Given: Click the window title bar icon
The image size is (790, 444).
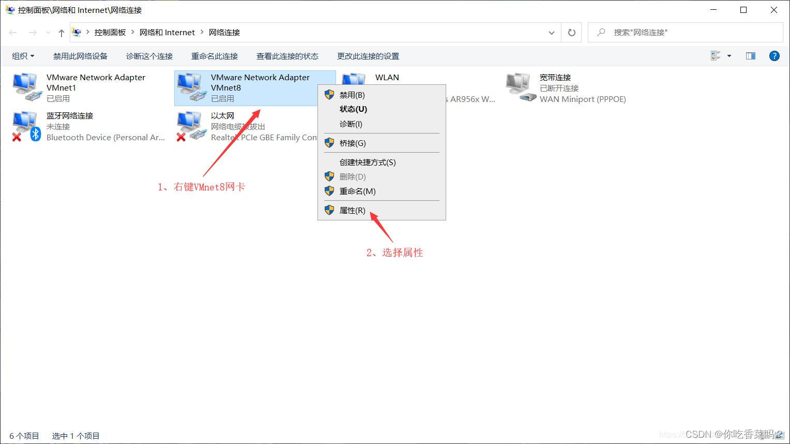Looking at the screenshot, I should [x=10, y=10].
